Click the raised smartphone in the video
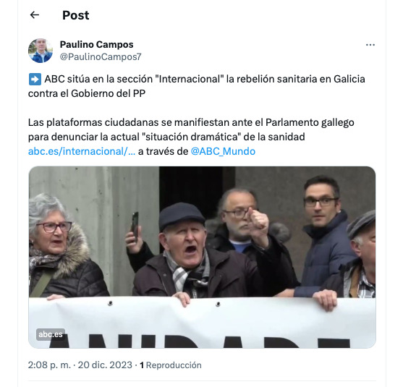Image resolution: width=403 pixels, height=387 pixels. point(135,225)
